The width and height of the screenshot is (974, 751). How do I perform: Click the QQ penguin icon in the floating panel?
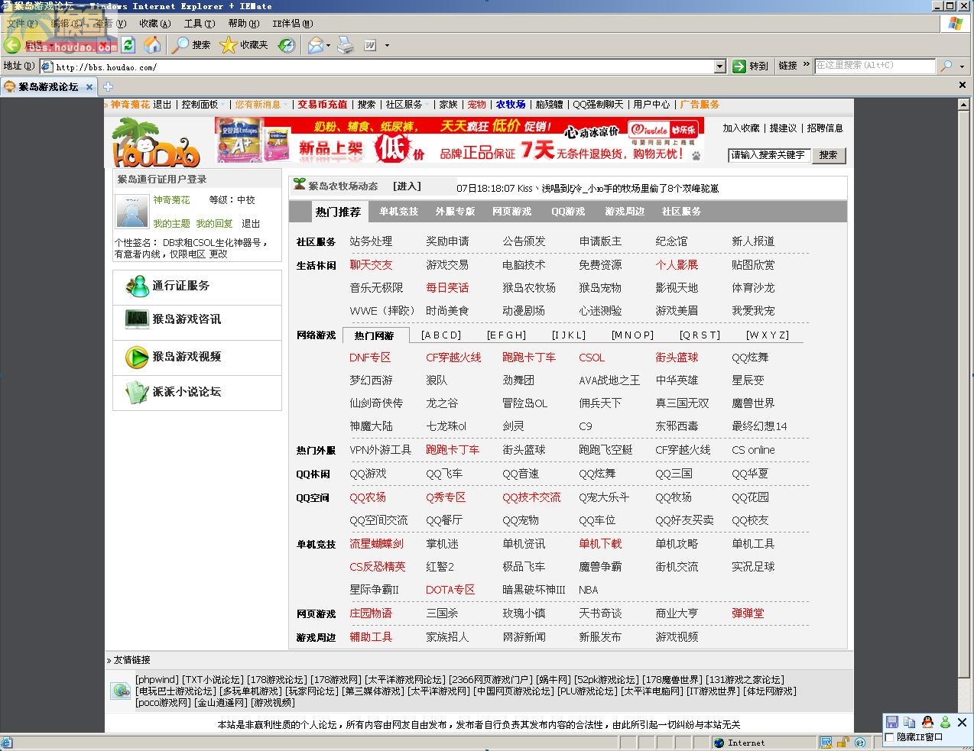point(927,722)
